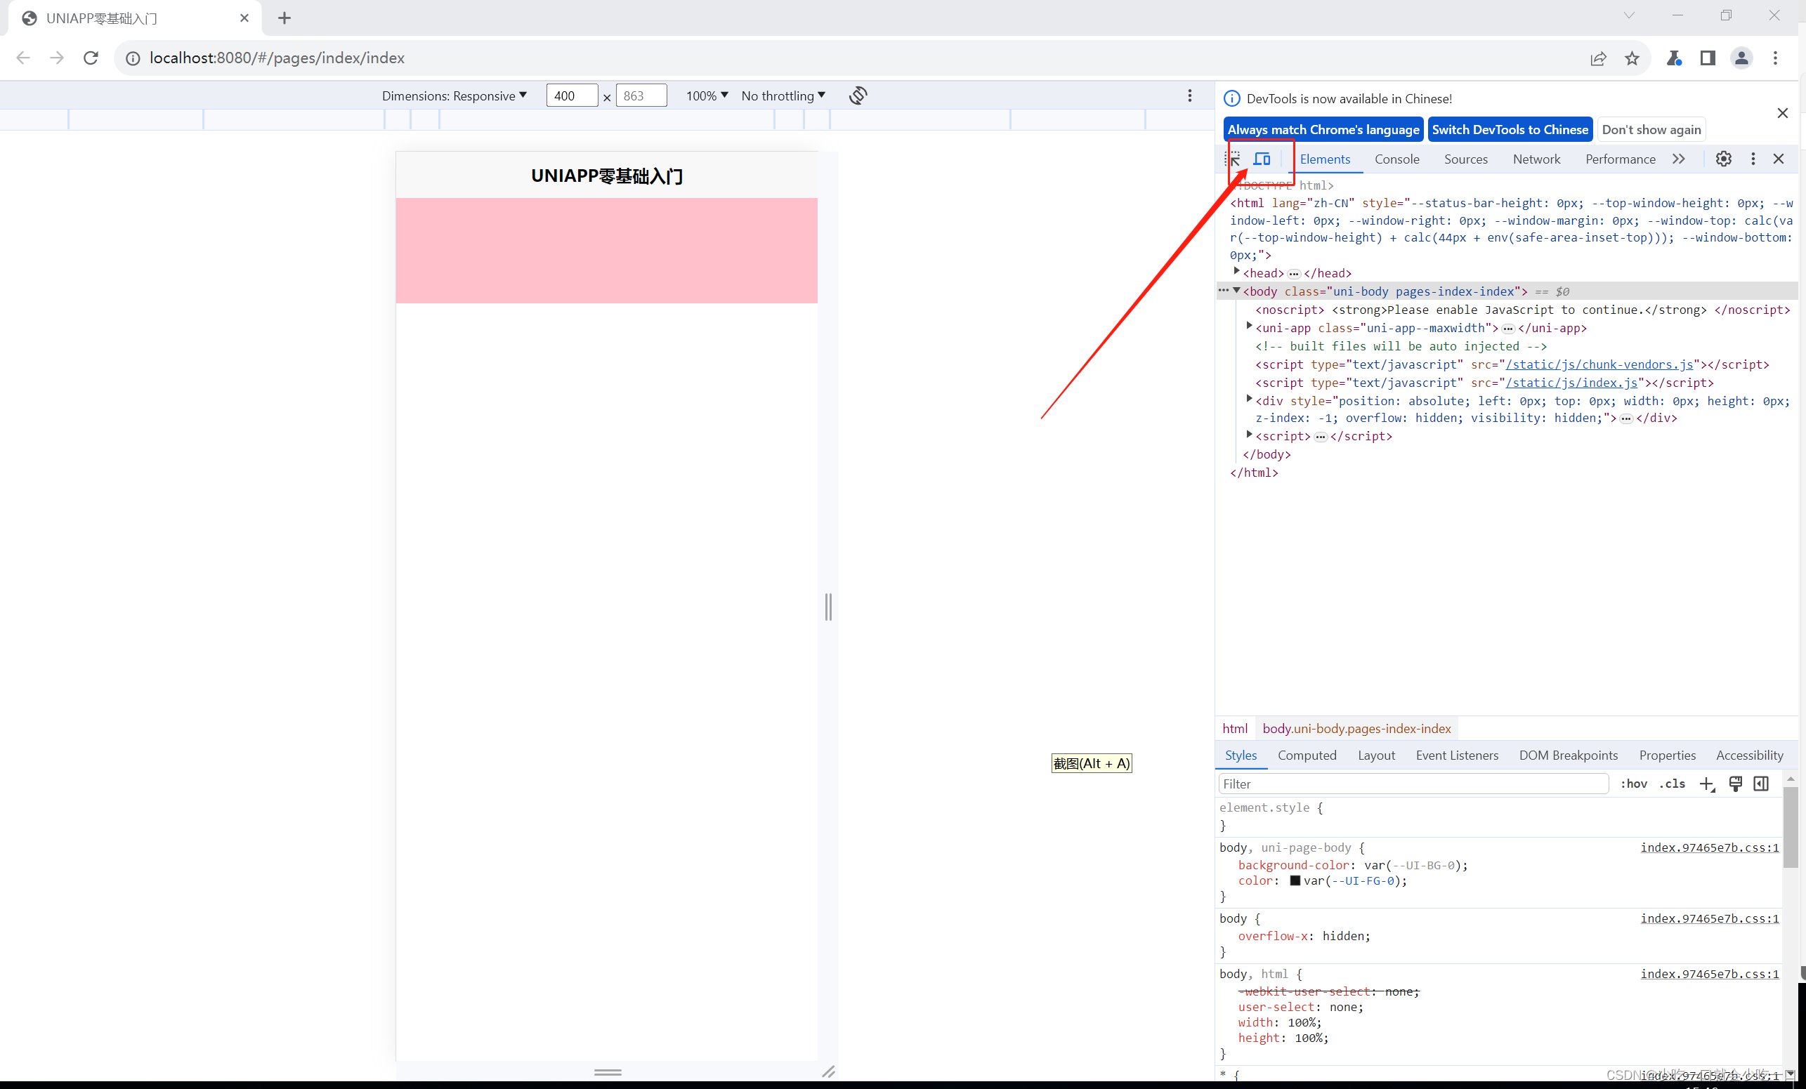The height and width of the screenshot is (1089, 1806).
Task: Reload the page
Action: click(x=91, y=58)
